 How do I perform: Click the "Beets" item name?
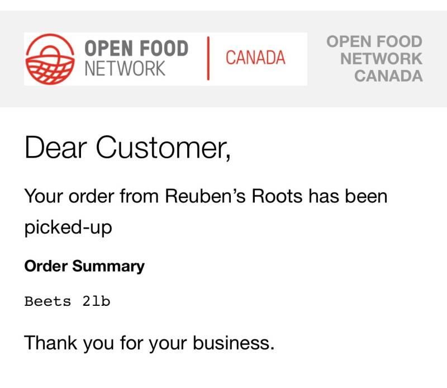click(x=48, y=302)
